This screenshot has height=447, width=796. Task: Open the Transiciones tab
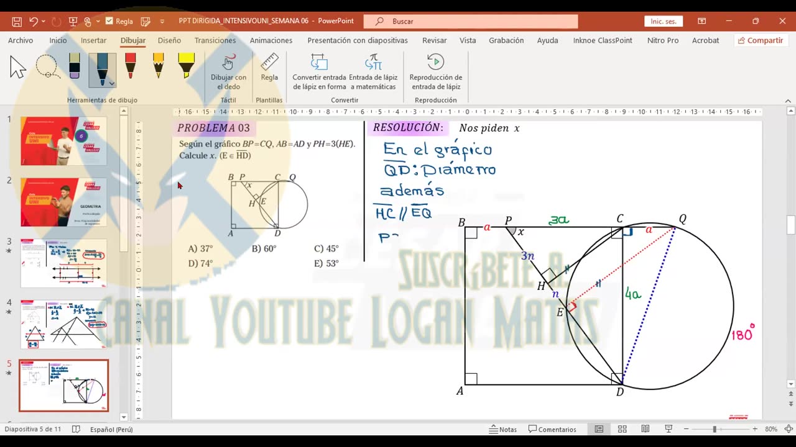coord(215,40)
